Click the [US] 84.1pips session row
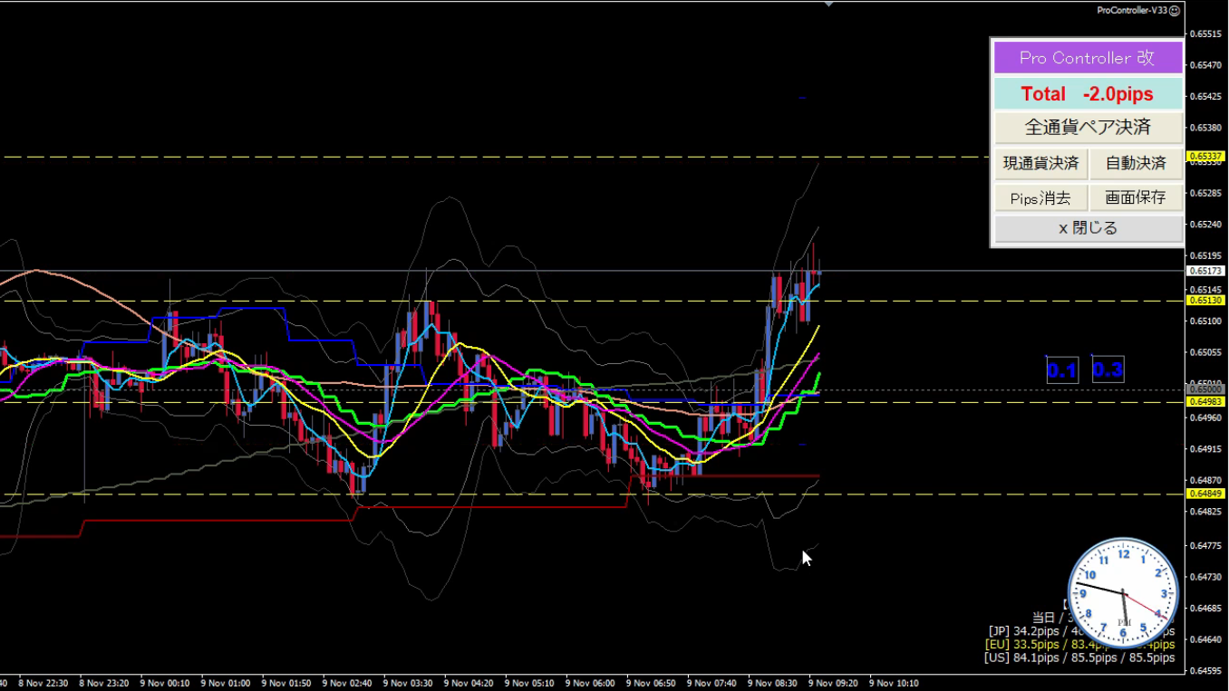The width and height of the screenshot is (1229, 691). (1079, 657)
